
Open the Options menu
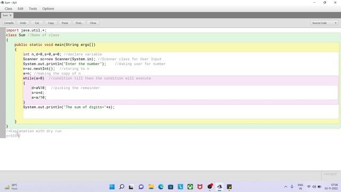[x=48, y=9]
